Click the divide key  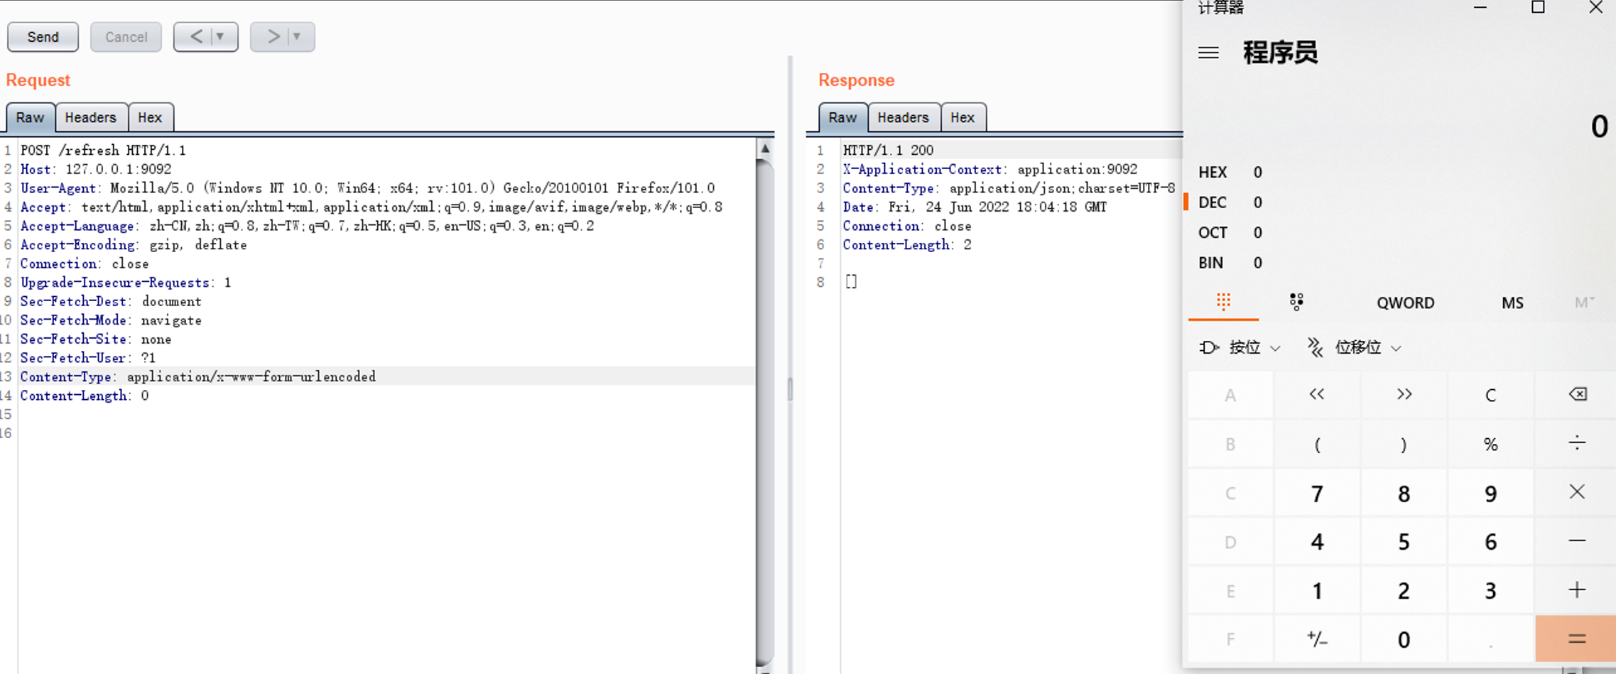pyautogui.click(x=1577, y=445)
